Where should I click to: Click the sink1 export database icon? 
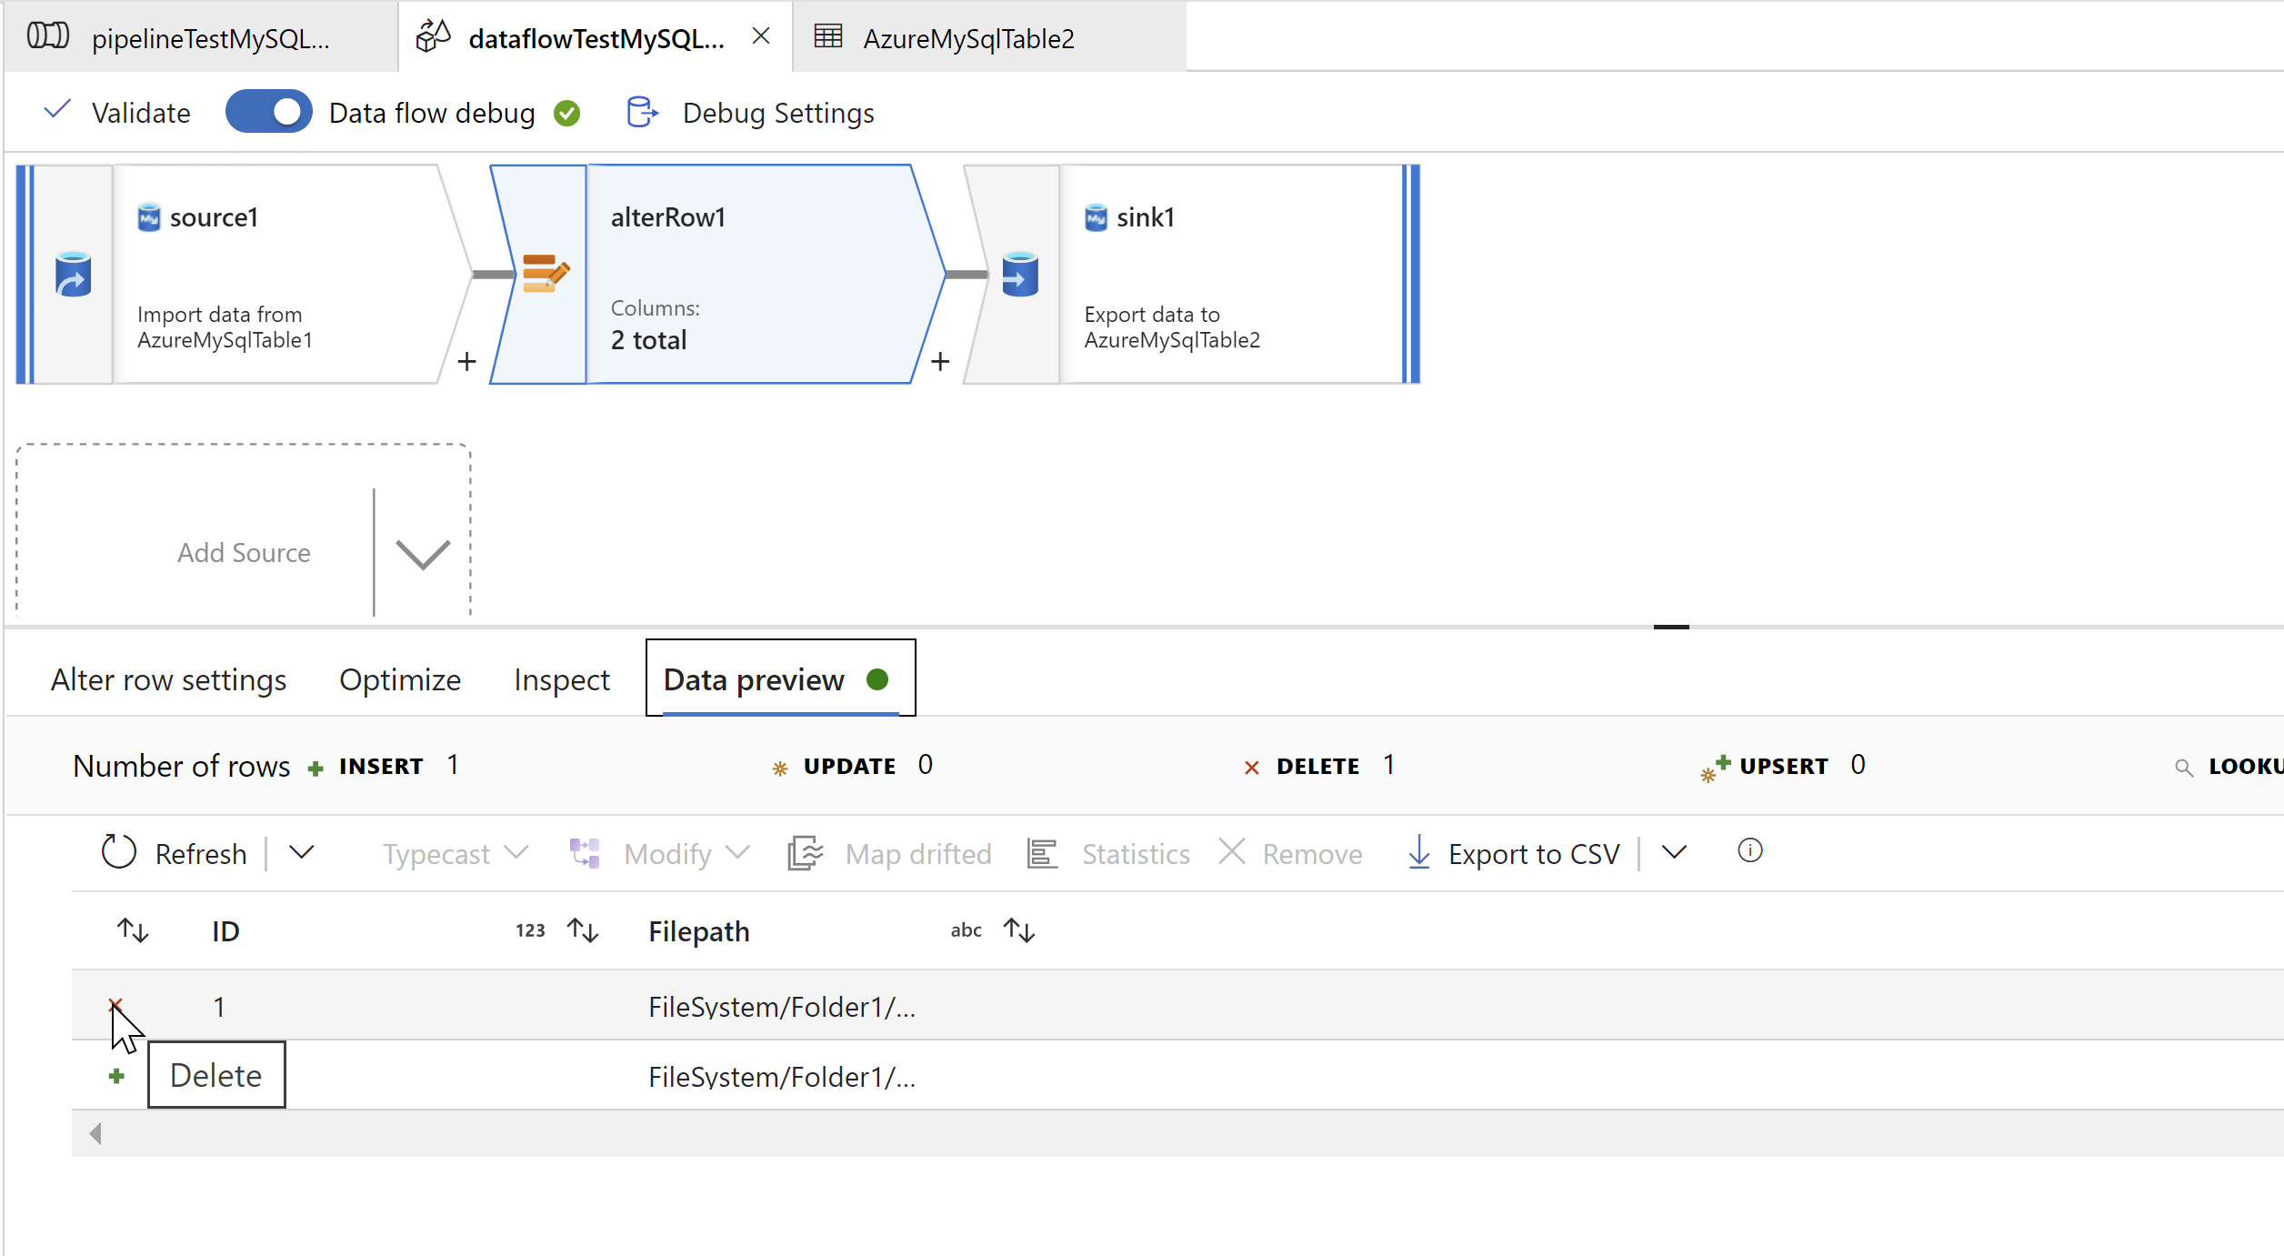pyautogui.click(x=1019, y=274)
